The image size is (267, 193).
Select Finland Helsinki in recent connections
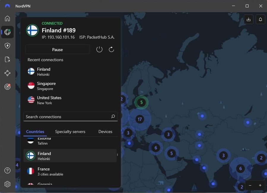71,72
